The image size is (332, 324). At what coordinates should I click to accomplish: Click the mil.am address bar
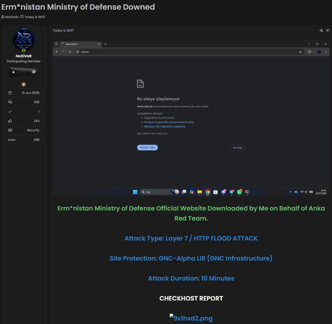(189, 52)
